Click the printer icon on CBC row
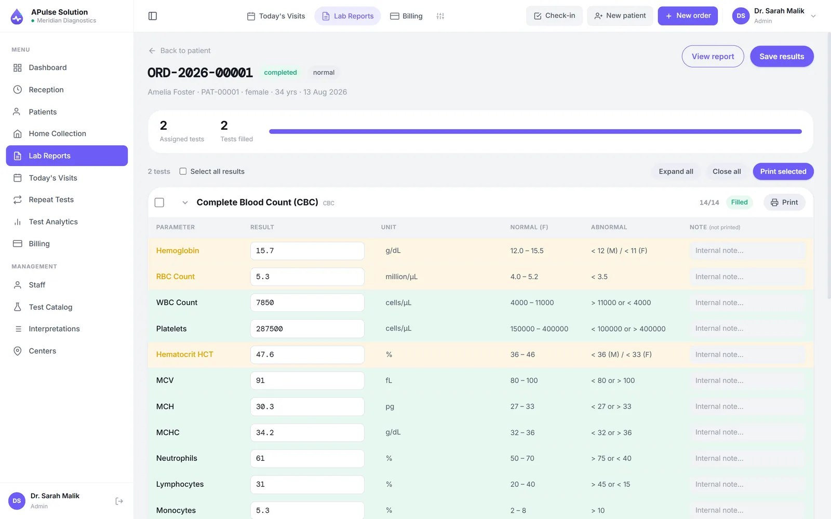Viewport: 831px width, 519px height. click(x=774, y=202)
